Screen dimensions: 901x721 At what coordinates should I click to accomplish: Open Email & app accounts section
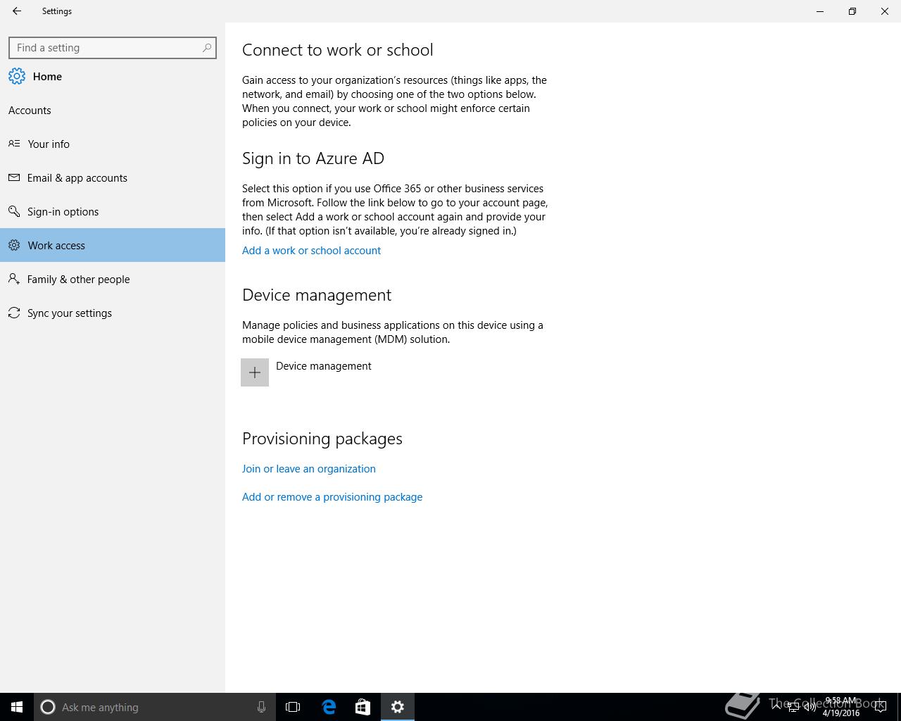[x=113, y=177]
